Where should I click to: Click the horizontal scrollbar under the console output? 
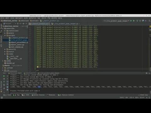24,93
